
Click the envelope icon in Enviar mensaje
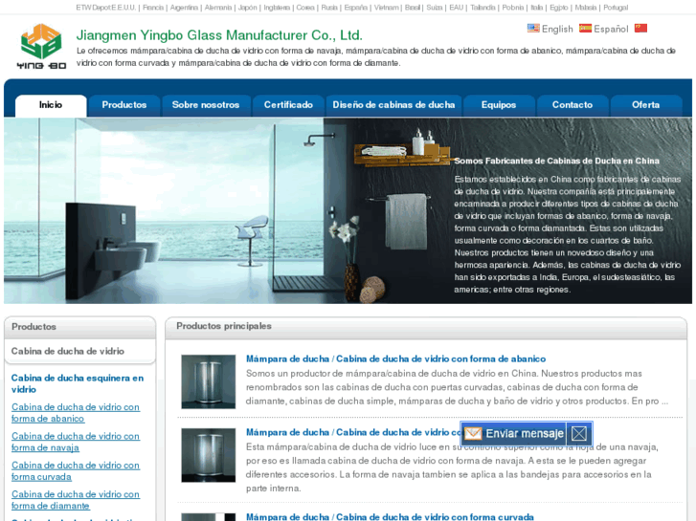click(473, 433)
